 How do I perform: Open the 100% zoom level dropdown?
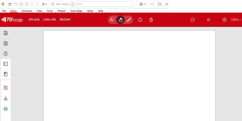click(236, 20)
